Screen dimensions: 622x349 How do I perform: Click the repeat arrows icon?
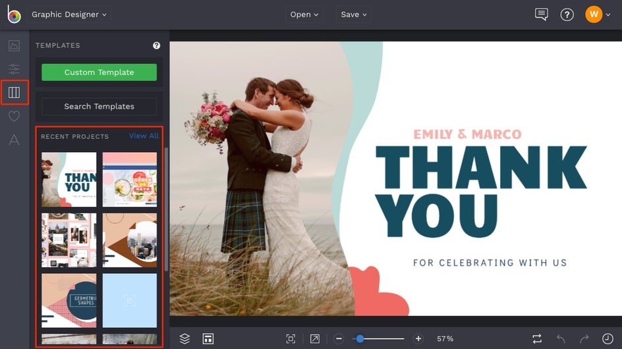click(537, 338)
